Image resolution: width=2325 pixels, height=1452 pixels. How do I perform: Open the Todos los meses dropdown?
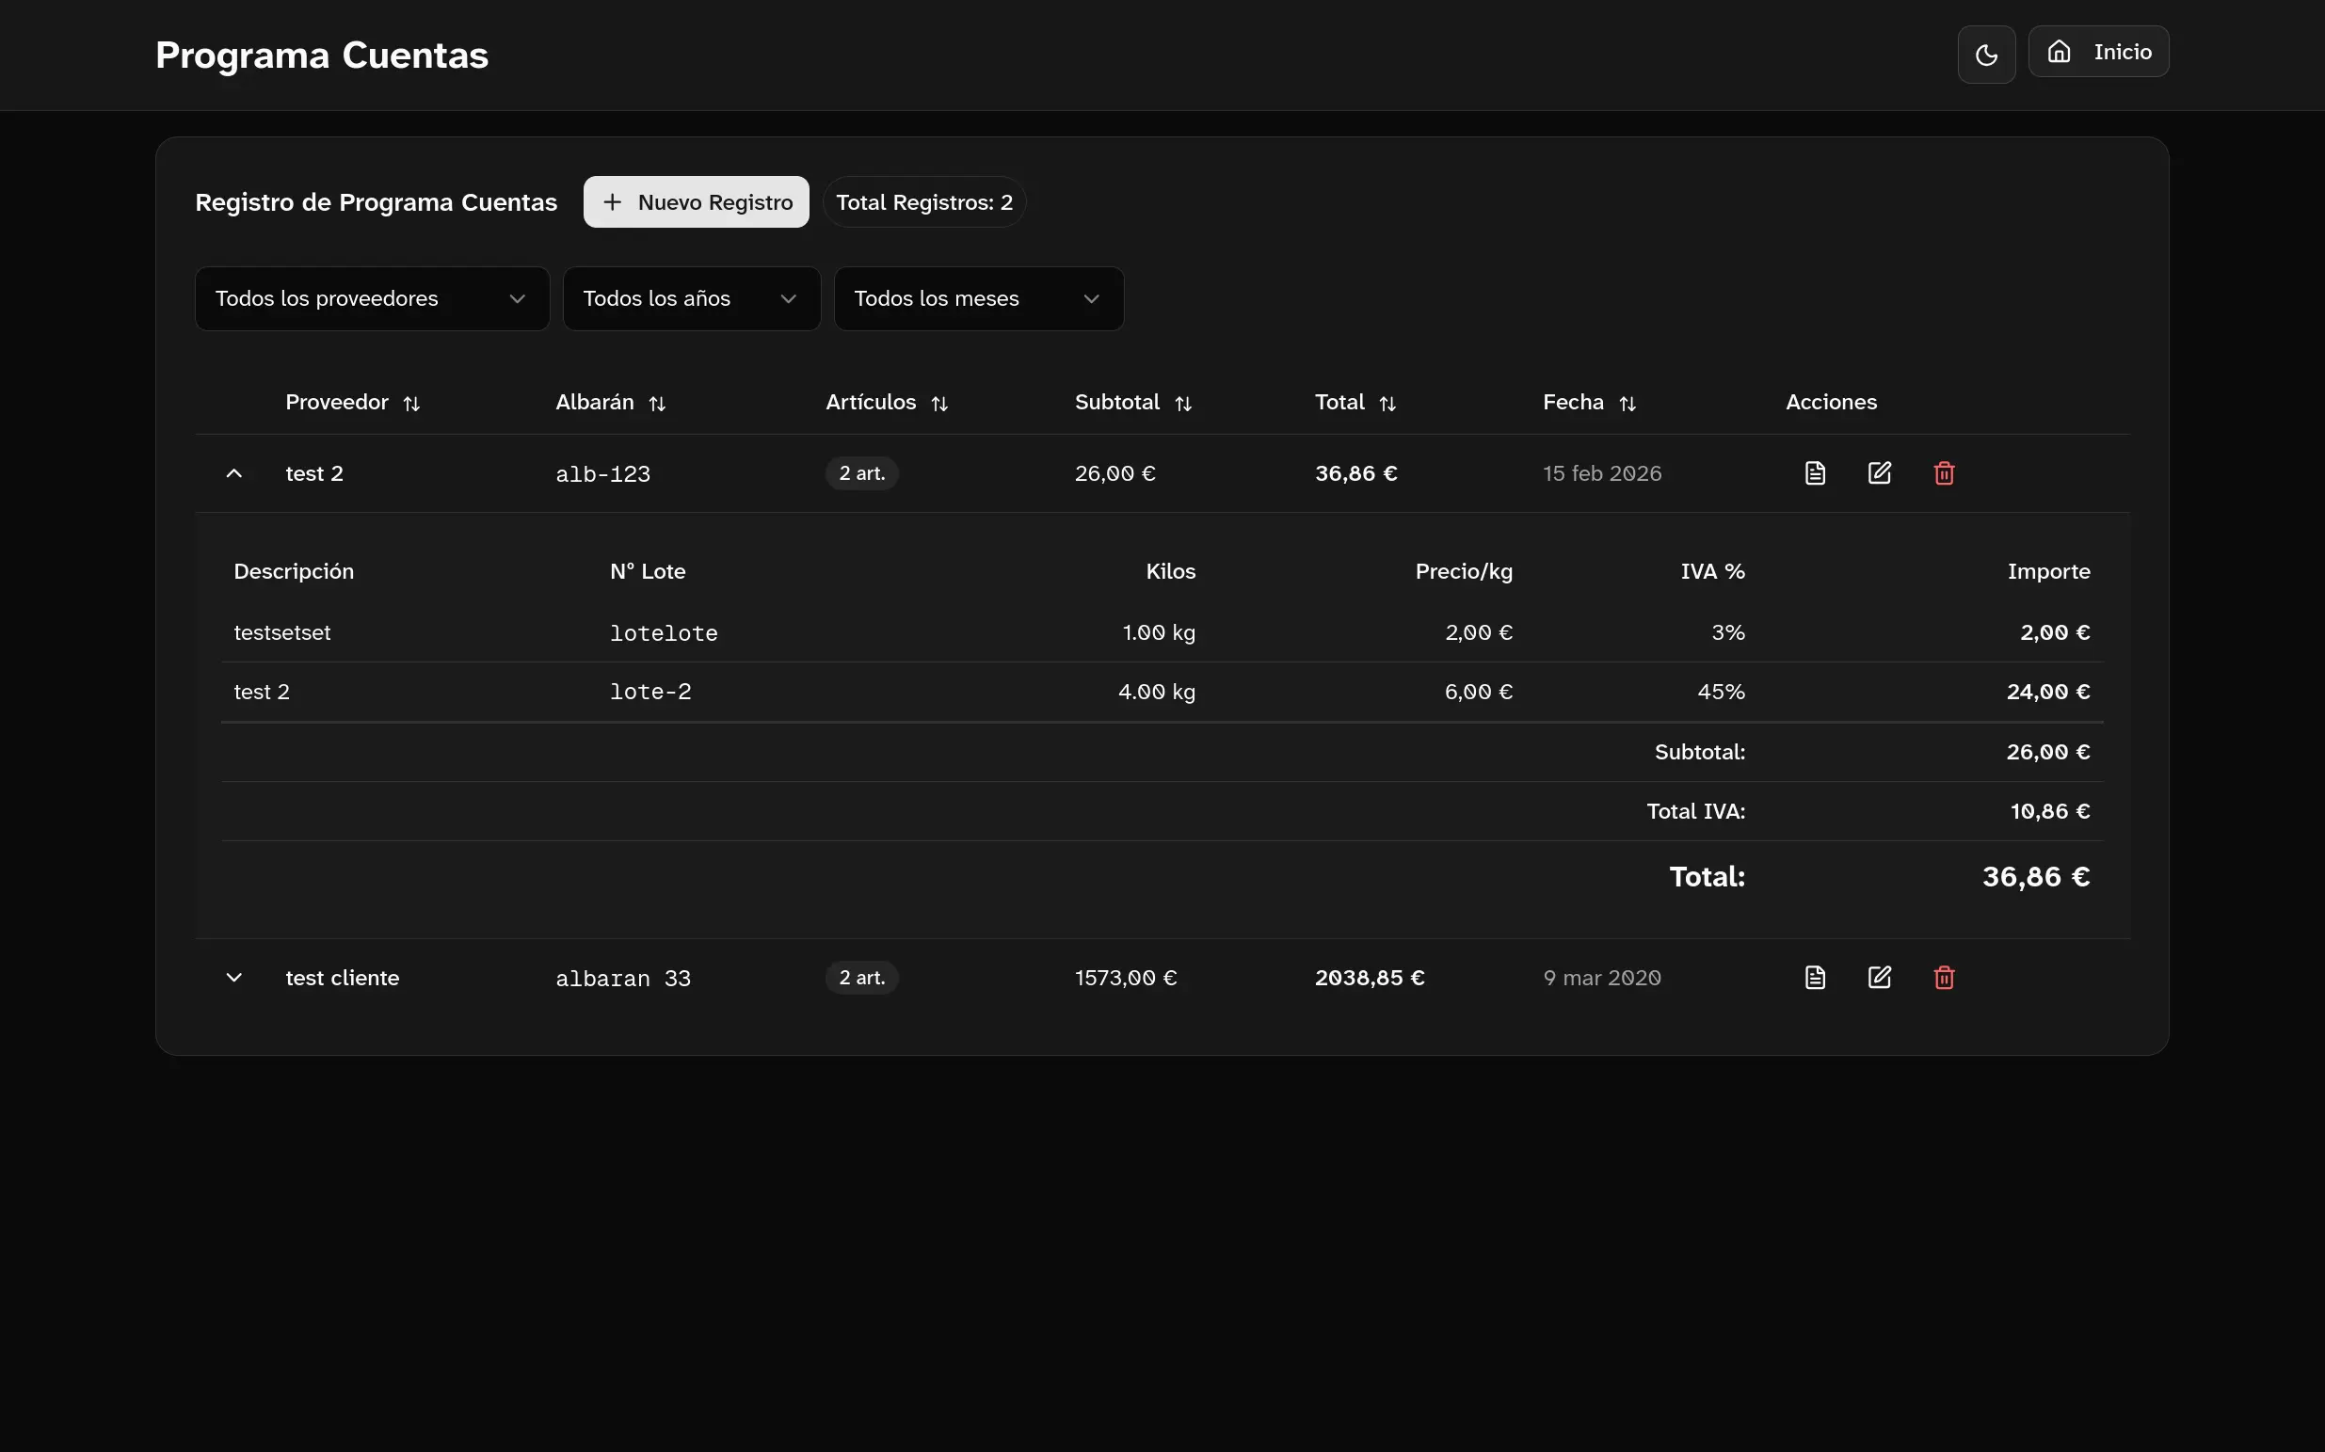(x=979, y=298)
